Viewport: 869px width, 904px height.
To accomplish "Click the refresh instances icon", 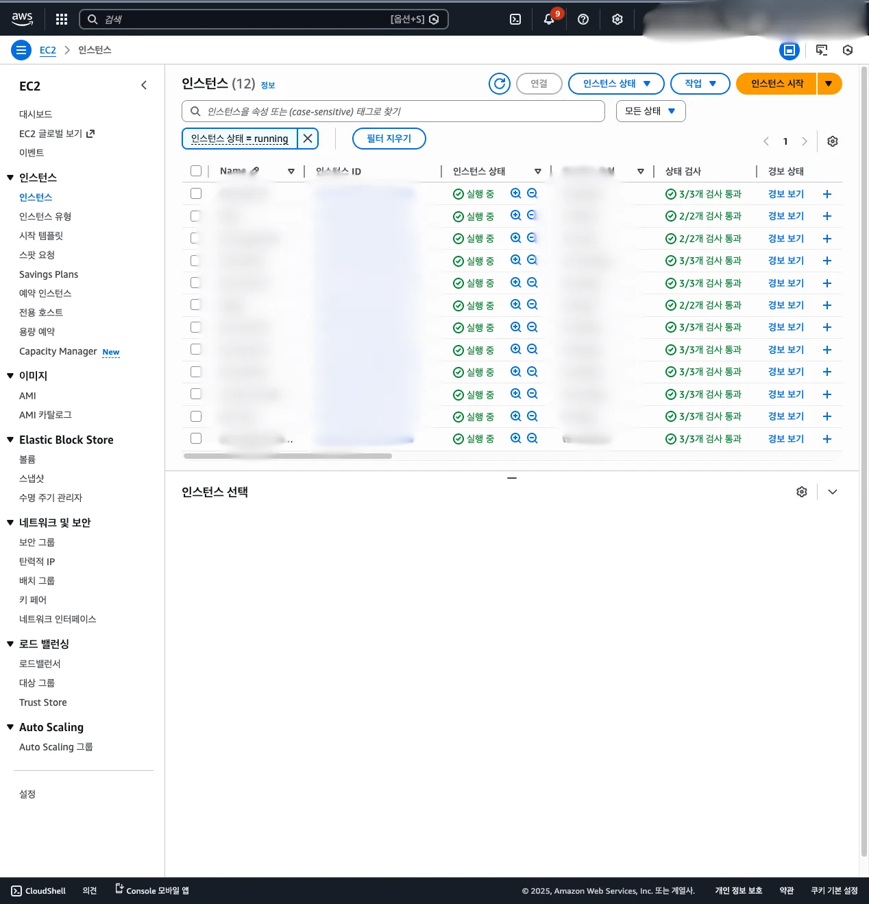I will (500, 84).
